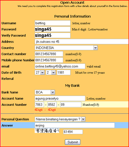Open the Personal Question dropdown
This screenshot has width=129, height=147.
[x=60, y=119]
